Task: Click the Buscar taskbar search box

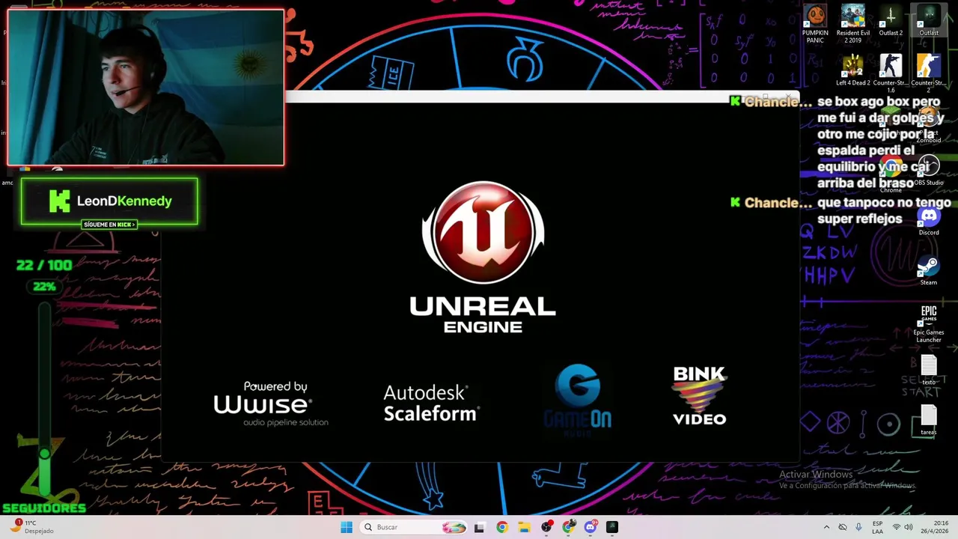Action: [414, 527]
